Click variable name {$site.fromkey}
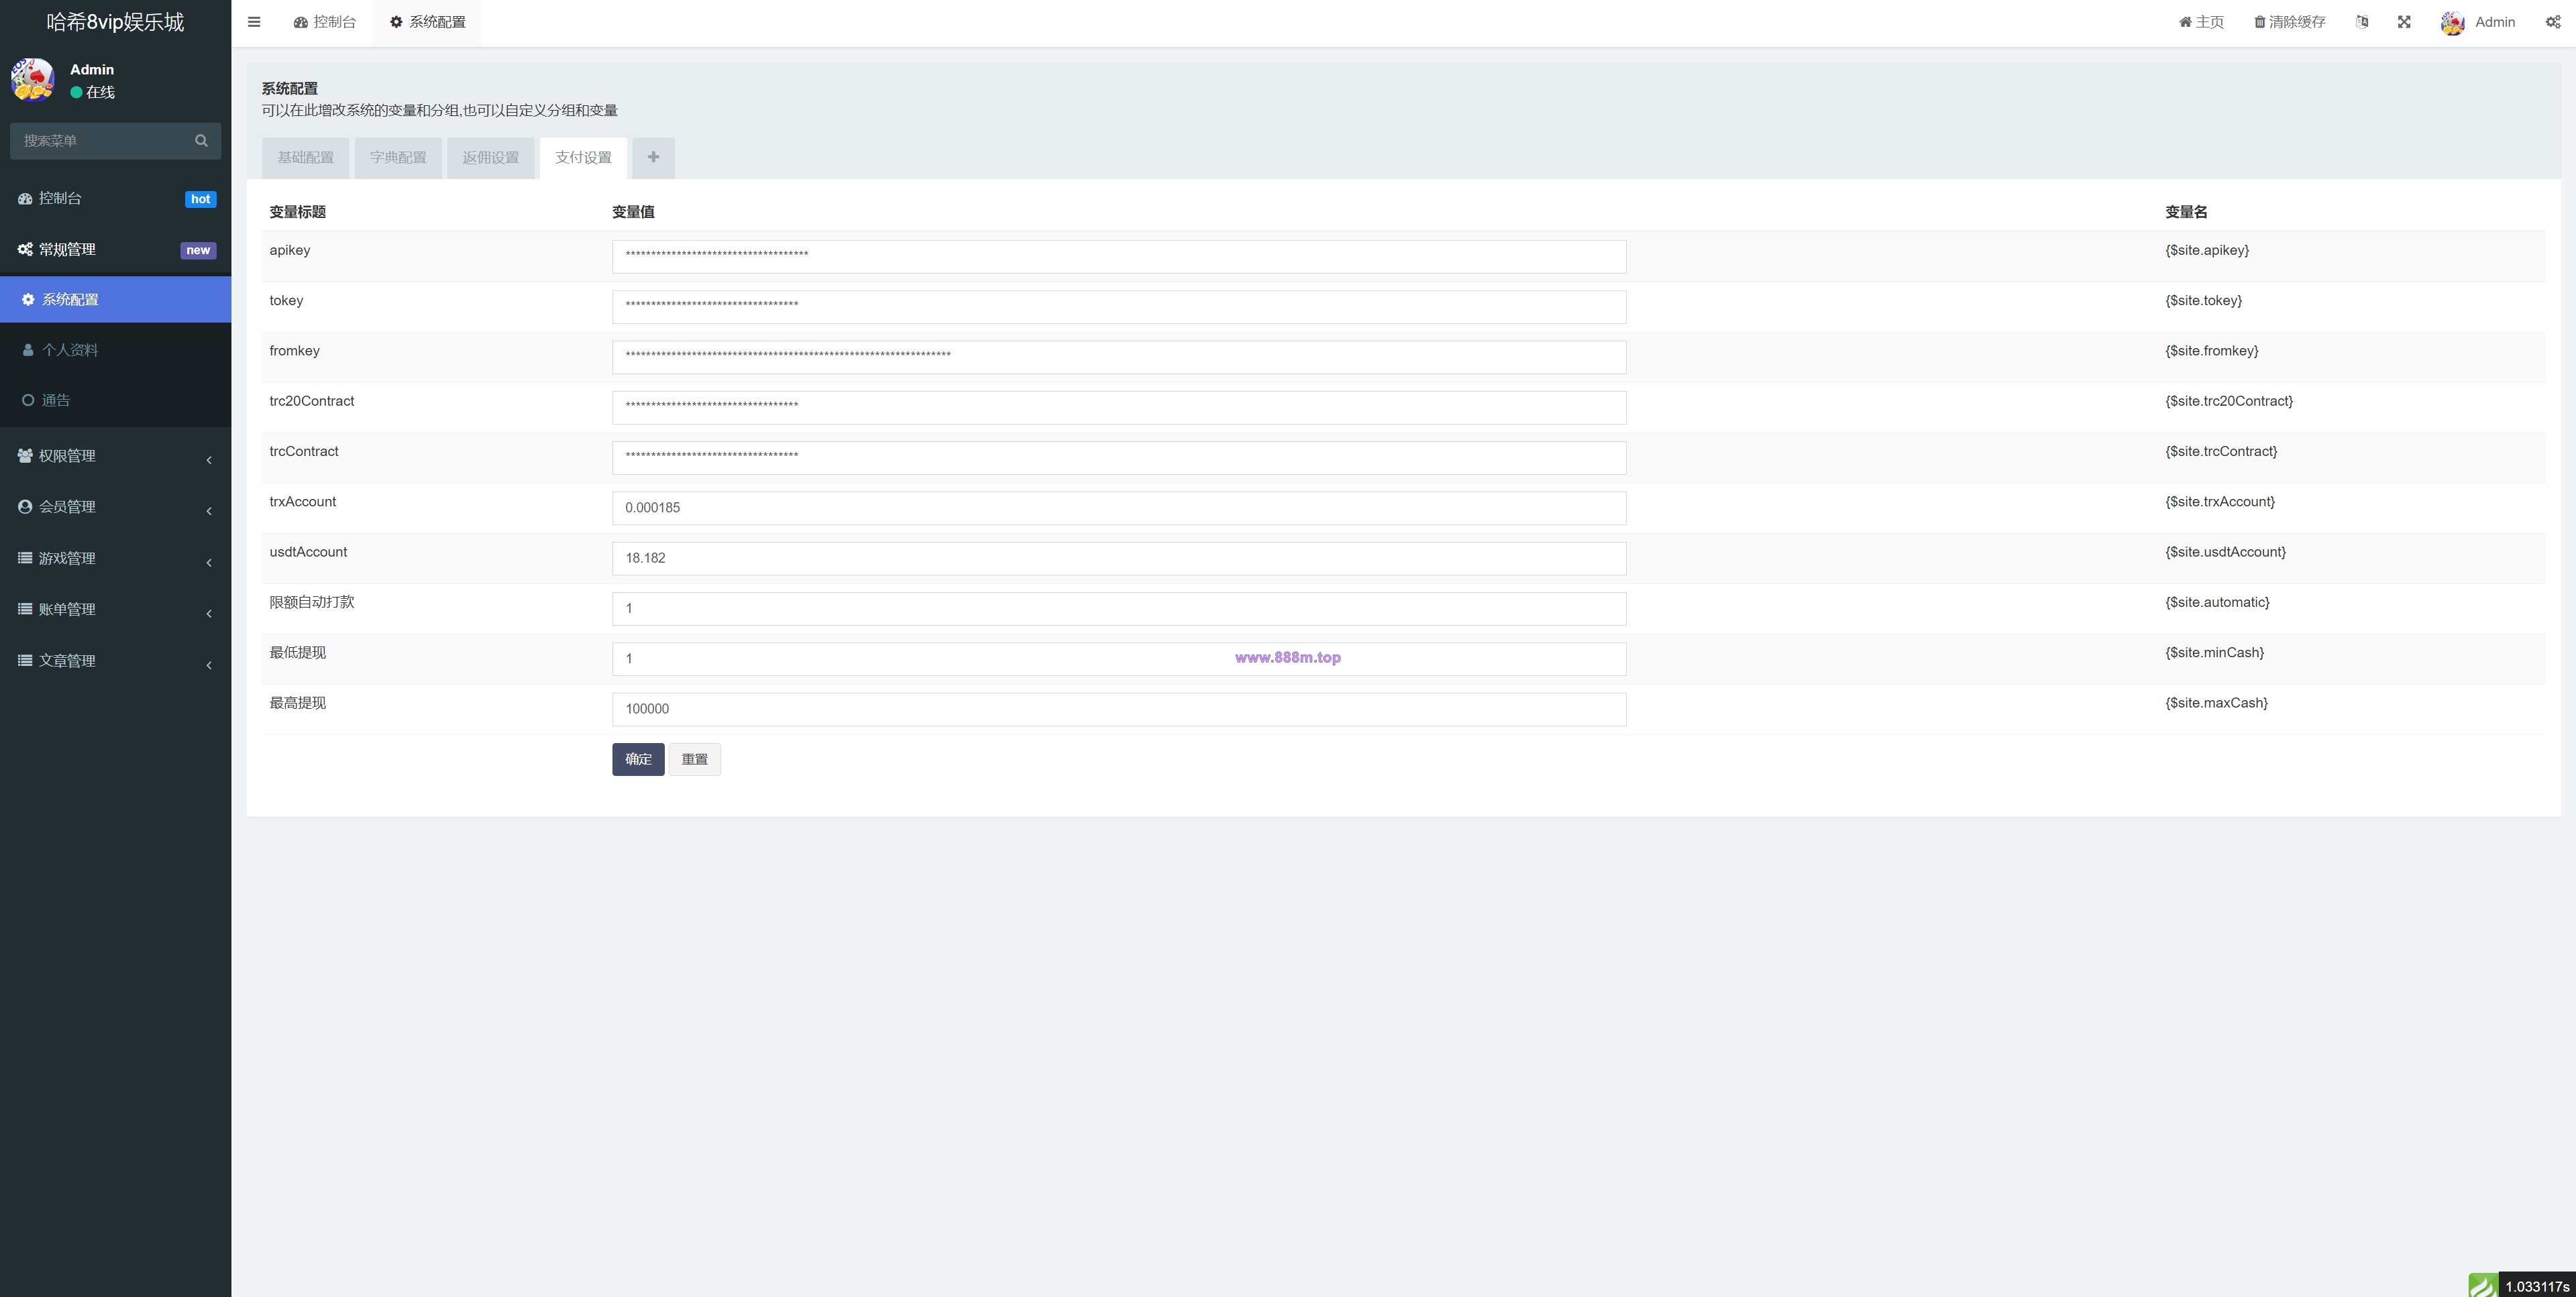The height and width of the screenshot is (1297, 2576). click(2211, 351)
